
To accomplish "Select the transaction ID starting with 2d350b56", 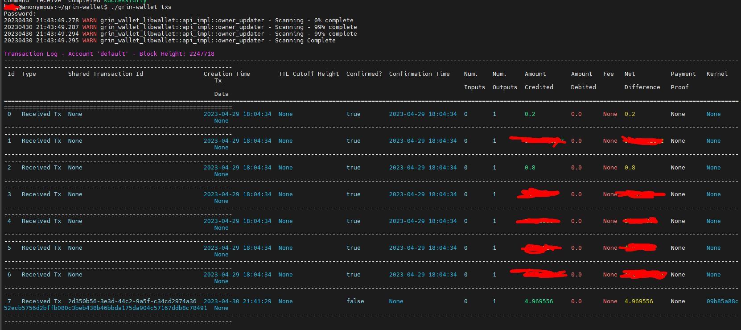I will click(132, 301).
